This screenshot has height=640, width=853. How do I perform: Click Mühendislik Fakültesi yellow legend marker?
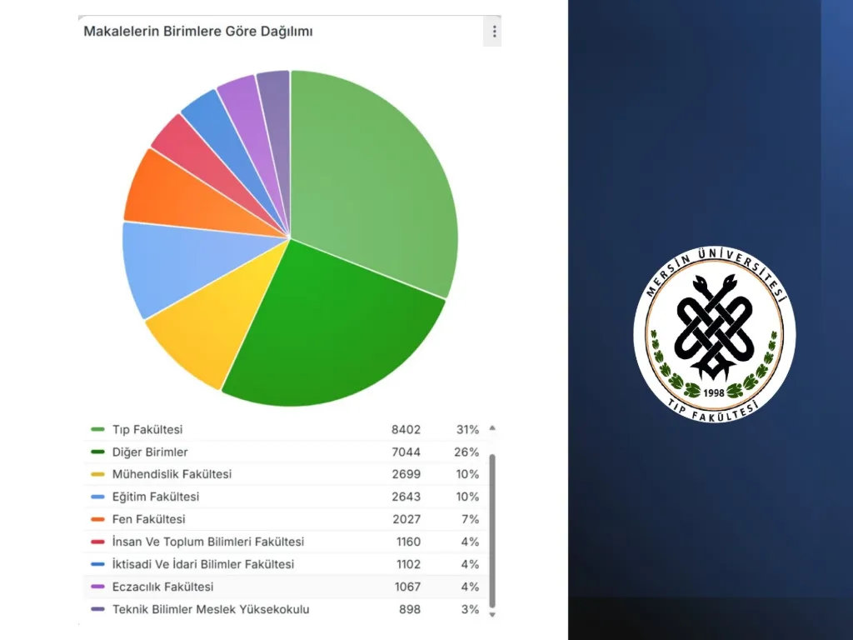[98, 474]
